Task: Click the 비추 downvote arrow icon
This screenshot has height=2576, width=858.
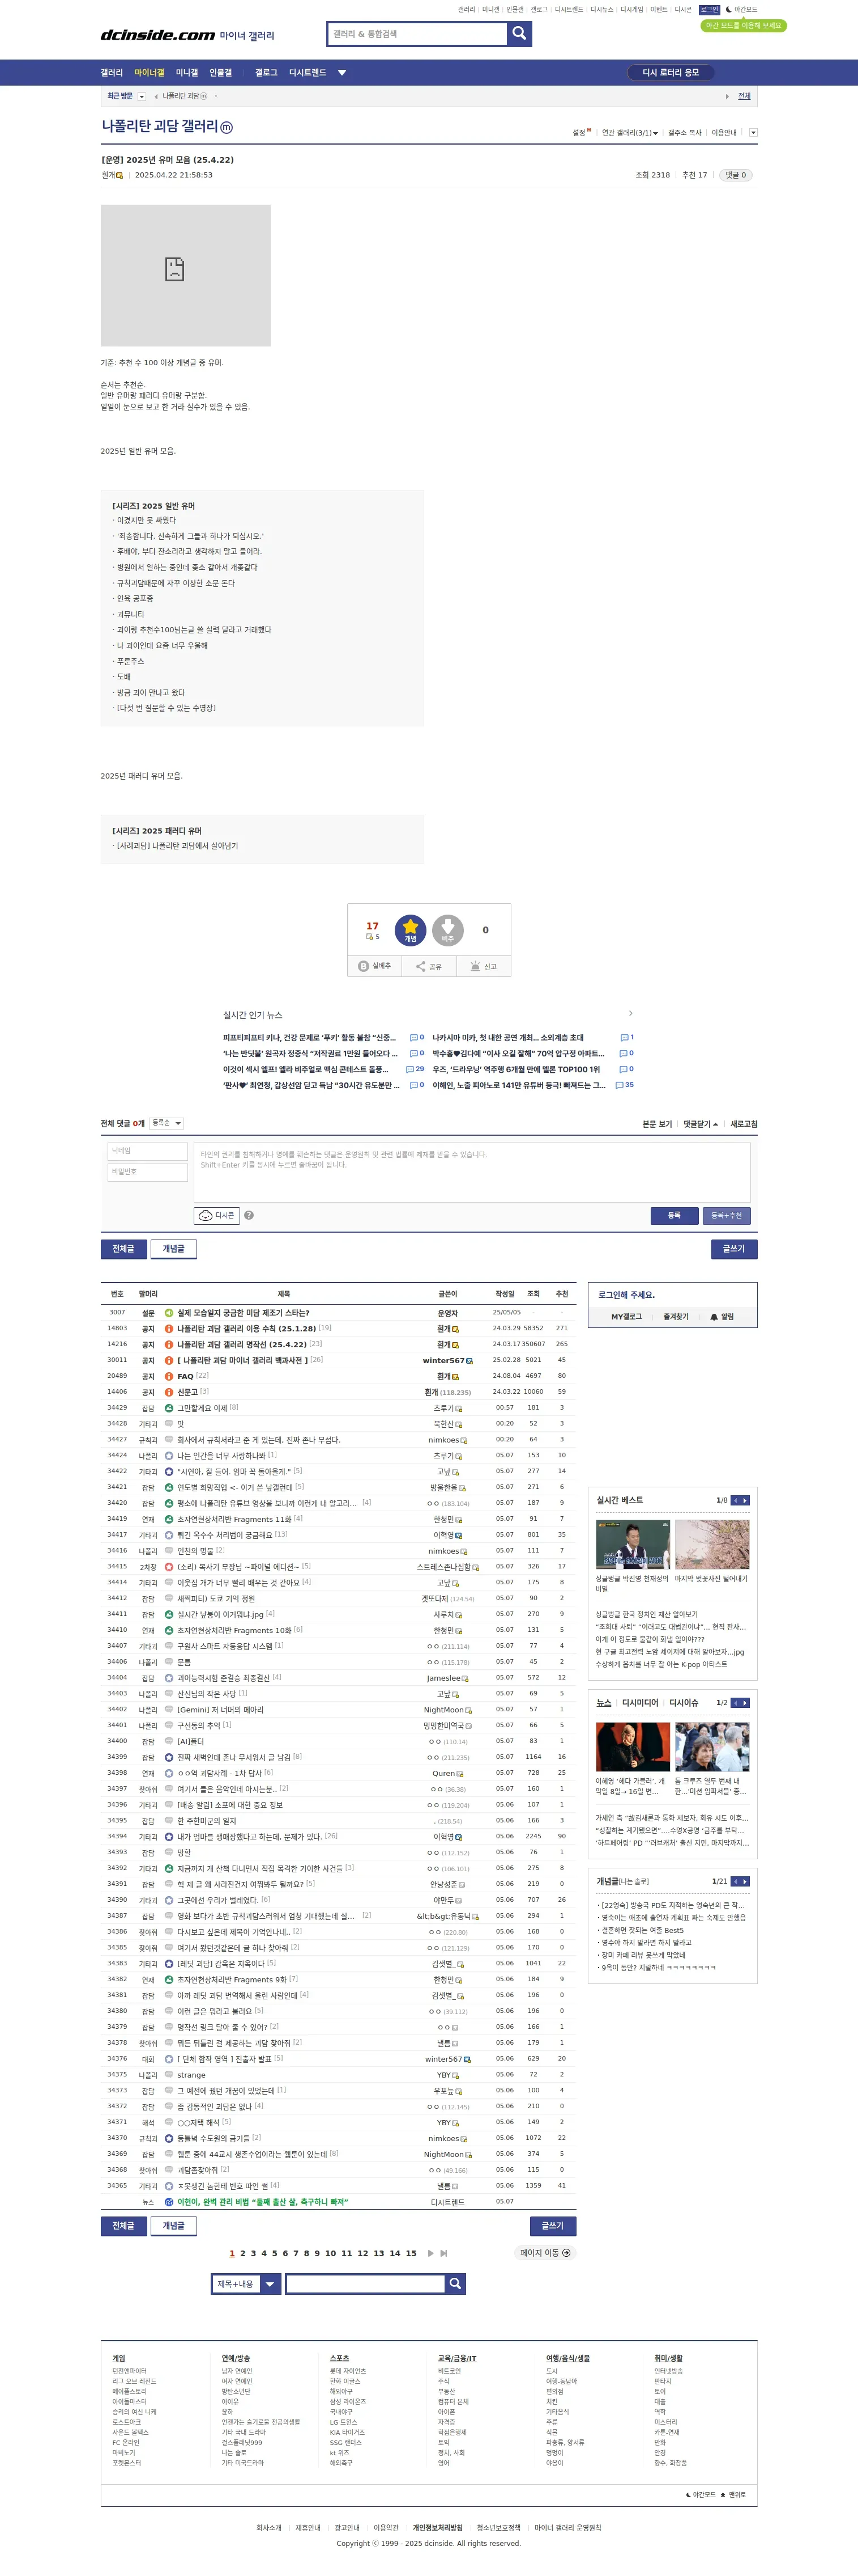Action: (447, 929)
